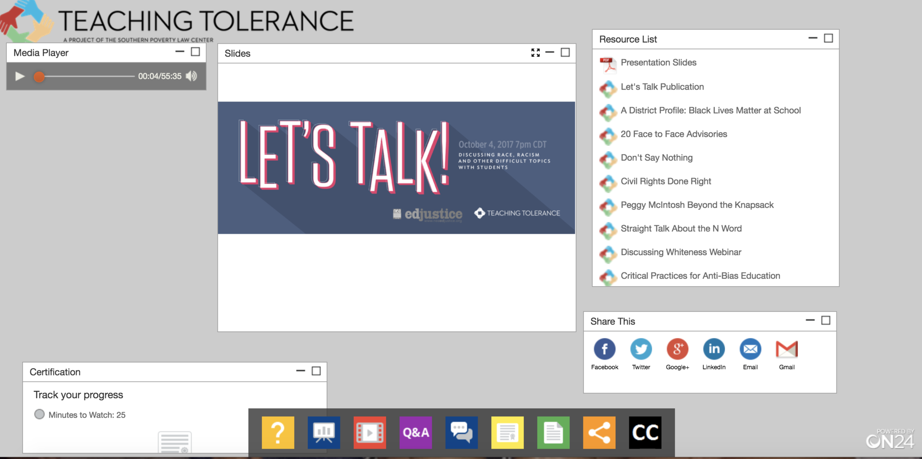Mute audio using the speaker icon
This screenshot has height=459, width=922.
coord(192,76)
